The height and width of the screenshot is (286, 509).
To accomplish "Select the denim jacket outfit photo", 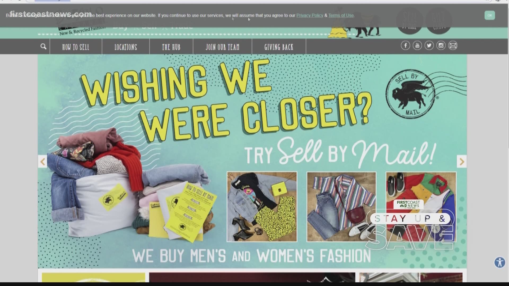I will (262, 207).
